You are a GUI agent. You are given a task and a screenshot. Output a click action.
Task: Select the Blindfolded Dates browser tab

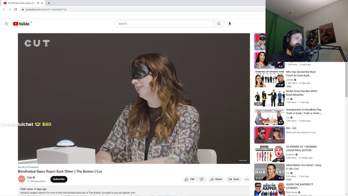click(x=22, y=3)
